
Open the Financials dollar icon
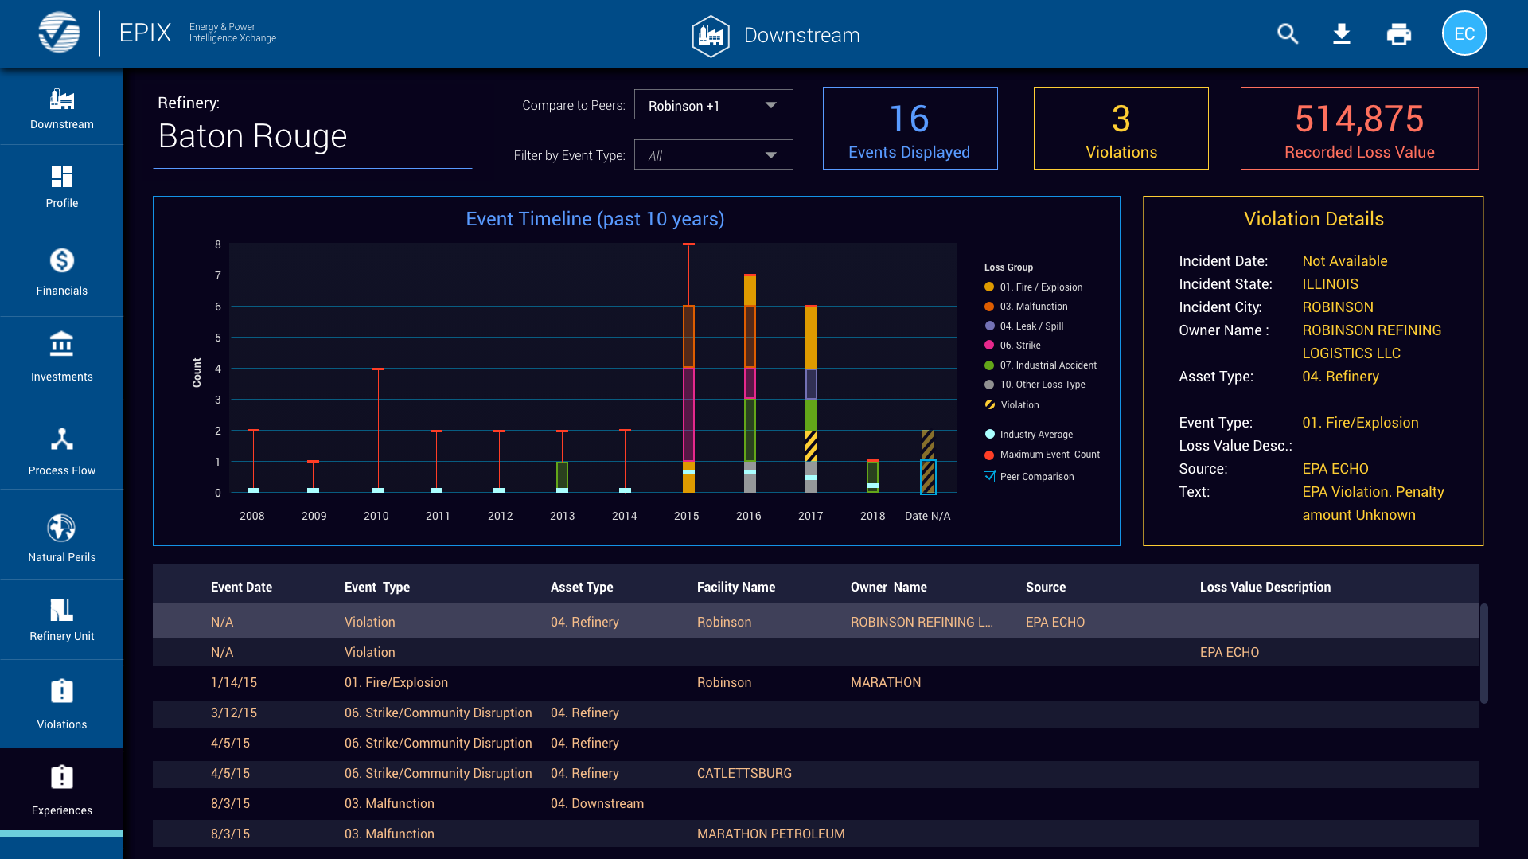point(62,260)
